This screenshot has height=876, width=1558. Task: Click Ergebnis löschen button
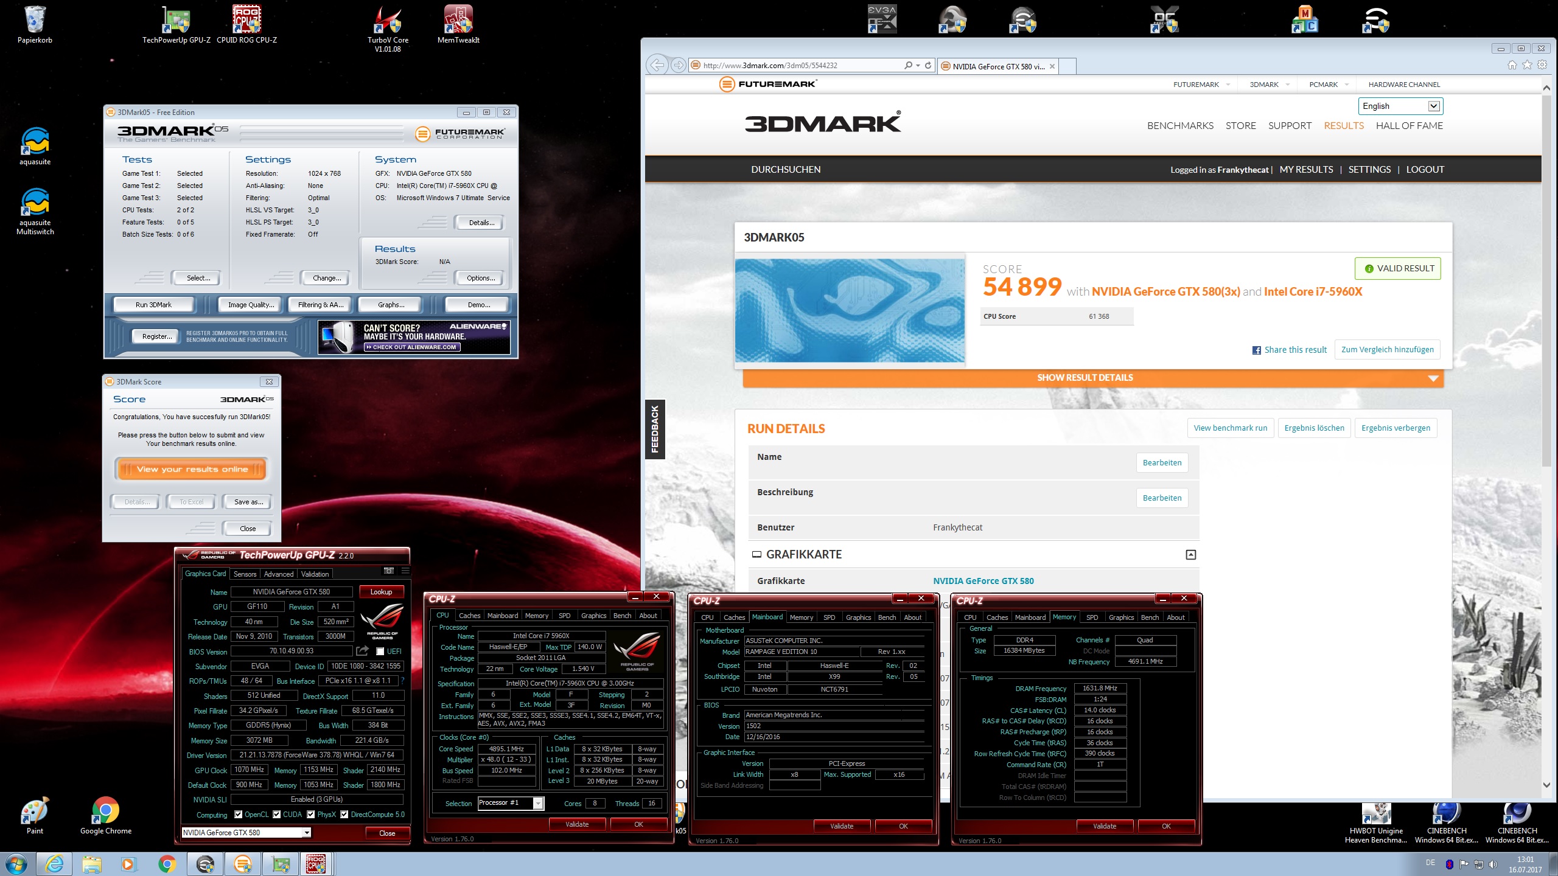click(1314, 428)
